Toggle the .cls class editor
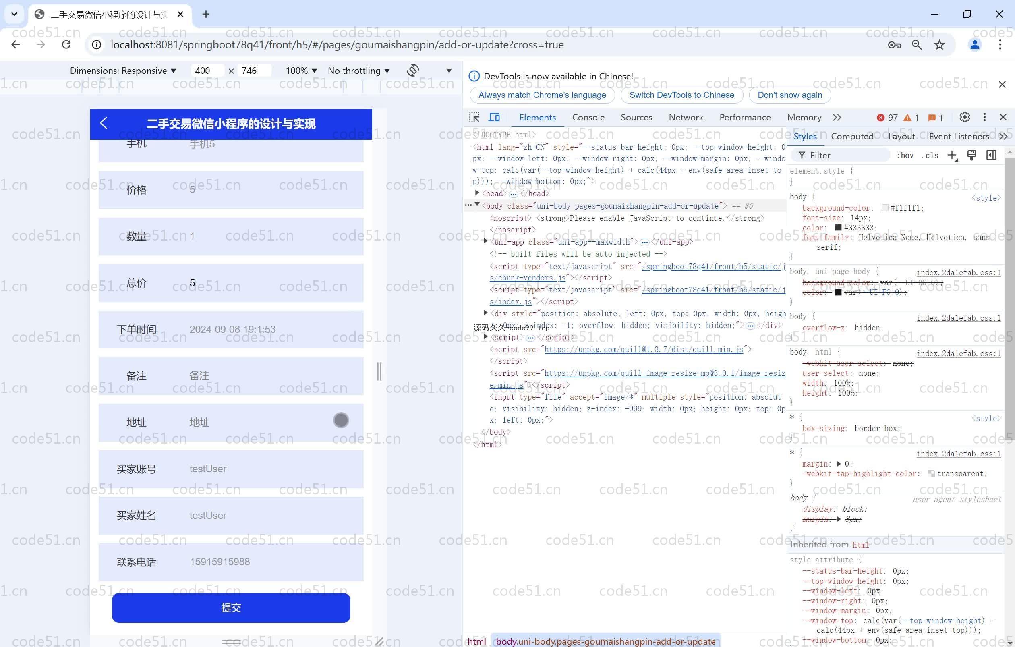 click(x=930, y=155)
